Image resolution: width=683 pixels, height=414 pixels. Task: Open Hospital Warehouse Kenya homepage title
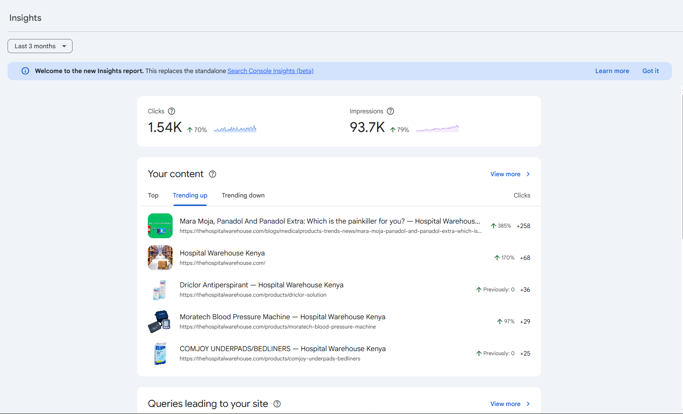222,253
